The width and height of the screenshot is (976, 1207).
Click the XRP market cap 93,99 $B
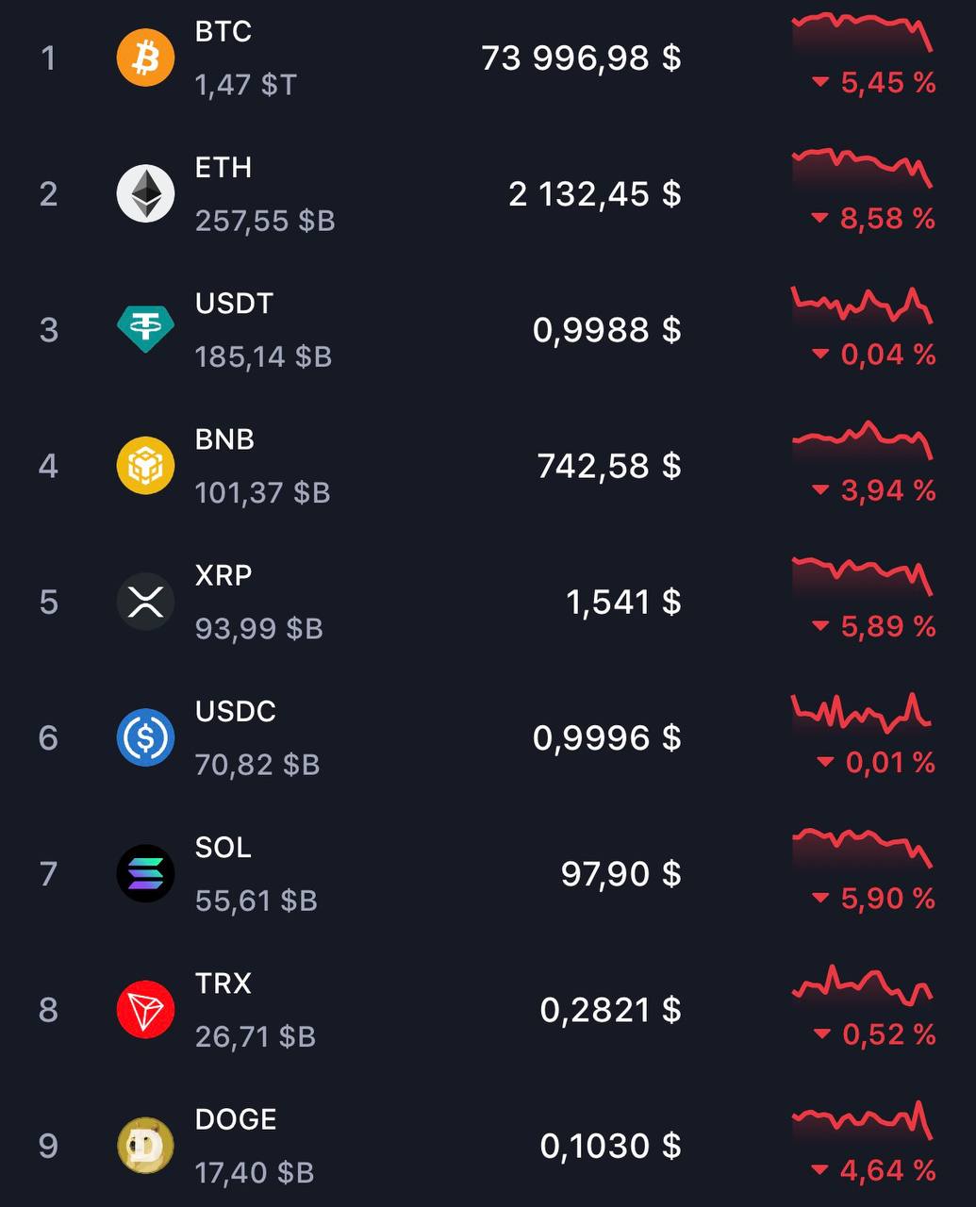(259, 628)
